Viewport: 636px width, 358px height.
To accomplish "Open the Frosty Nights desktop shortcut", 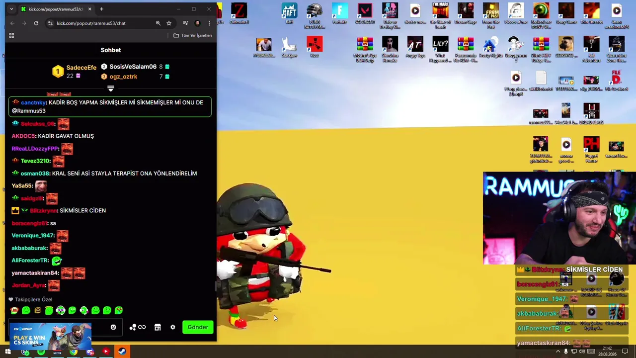I will [491, 47].
